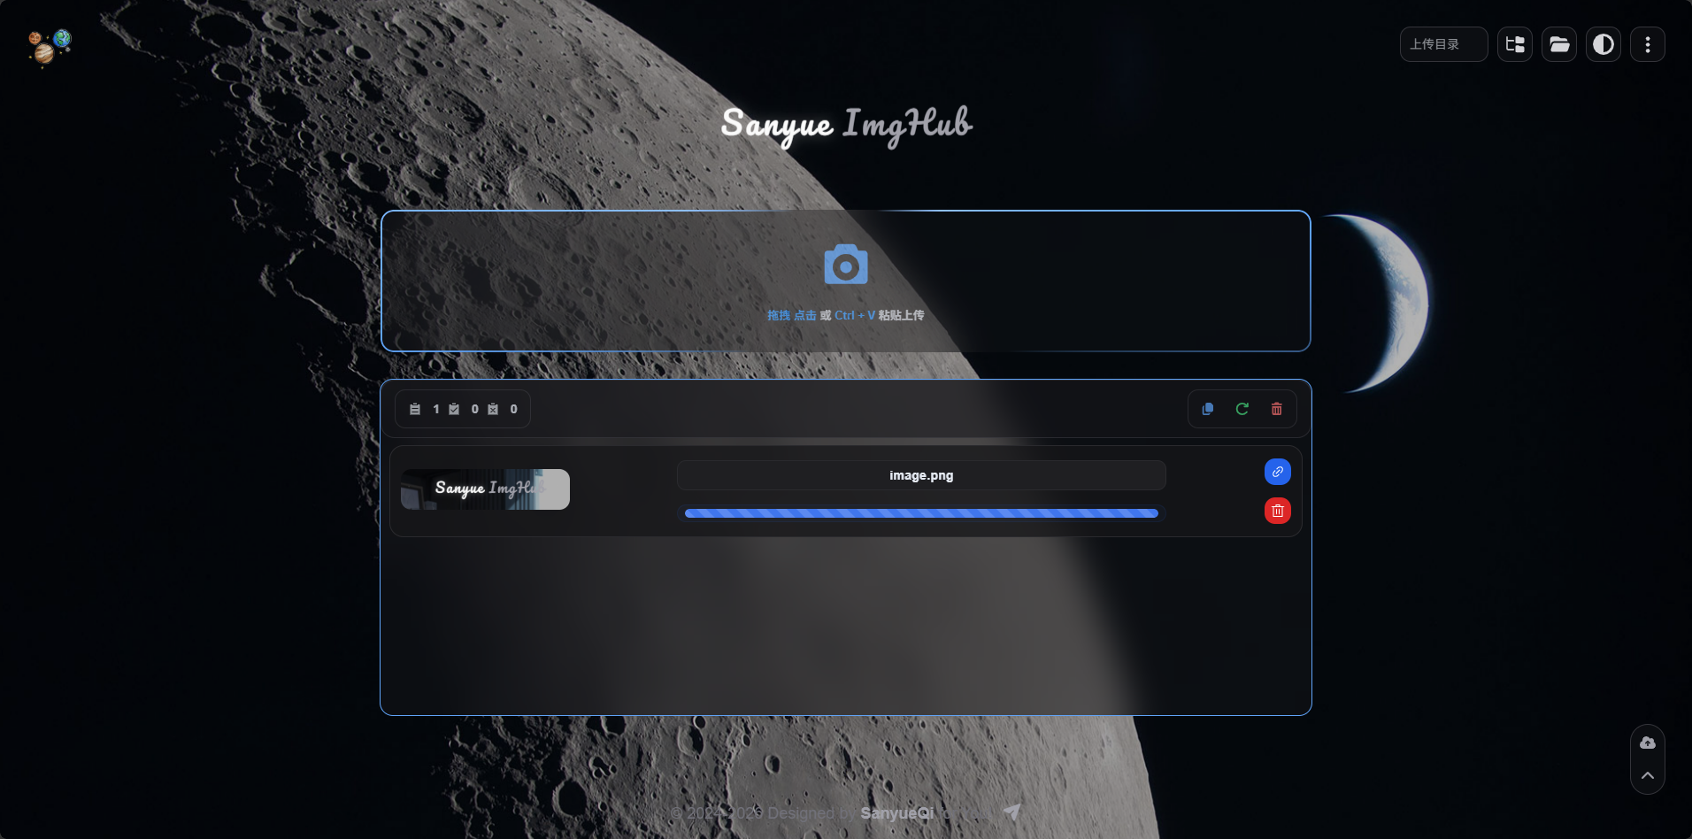This screenshot has height=839, width=1692.
Task: Click the image.png upload progress bar
Action: click(921, 513)
